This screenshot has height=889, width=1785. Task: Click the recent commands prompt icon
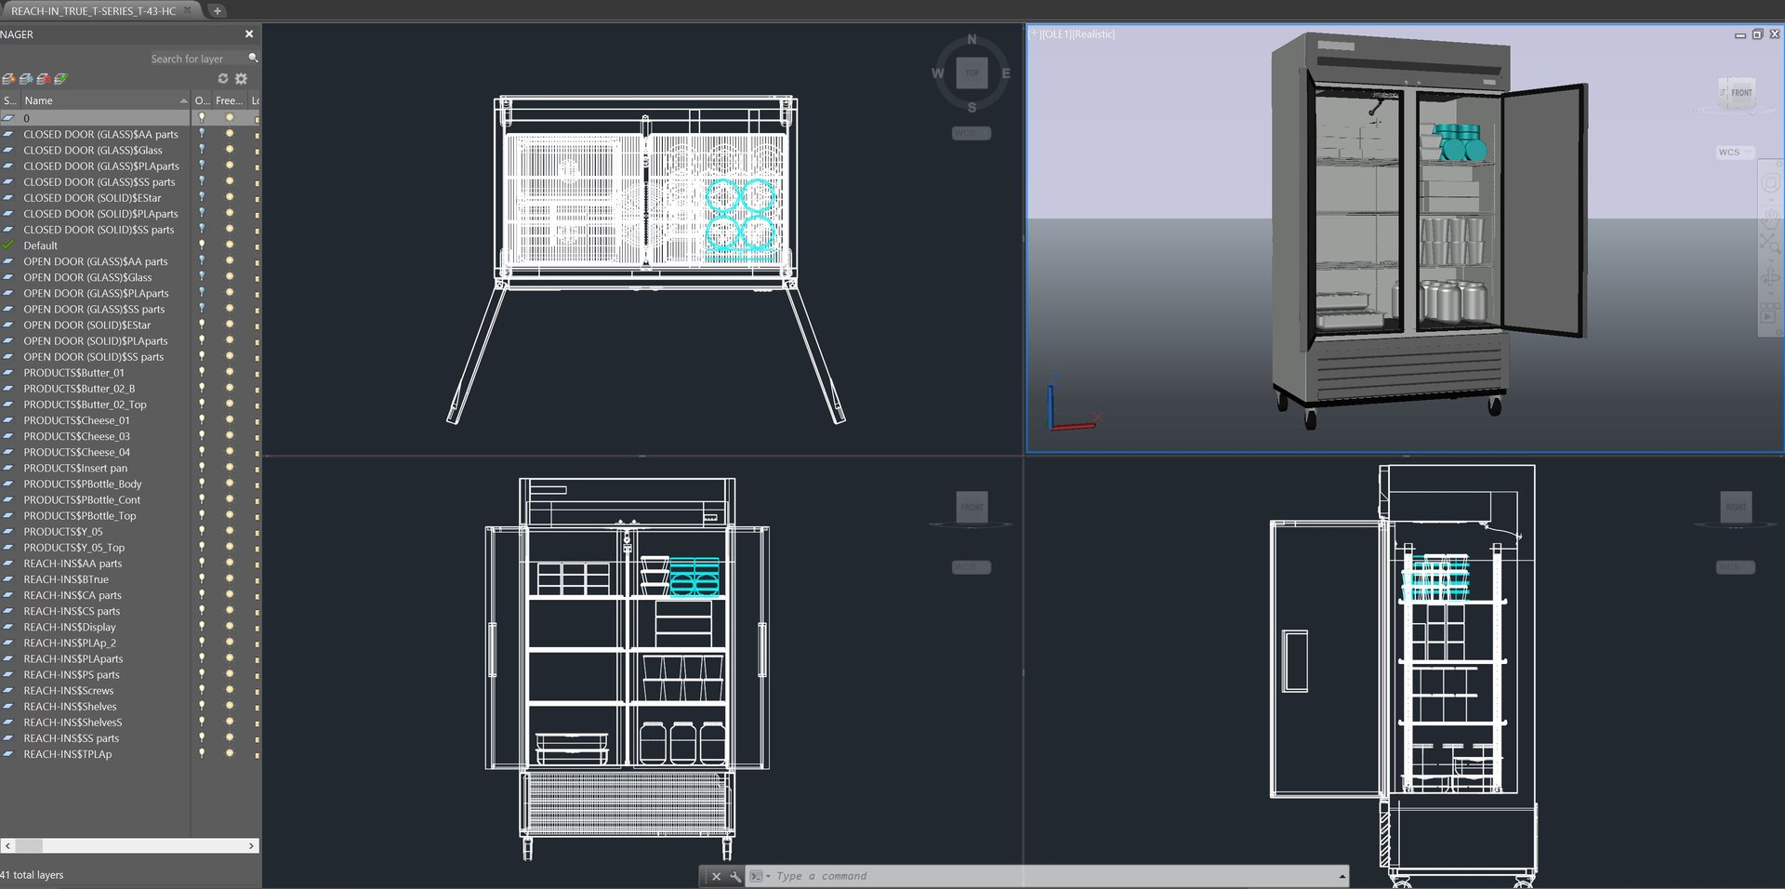point(757,876)
